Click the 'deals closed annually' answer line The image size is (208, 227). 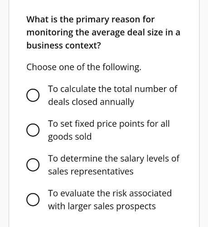[91, 102]
